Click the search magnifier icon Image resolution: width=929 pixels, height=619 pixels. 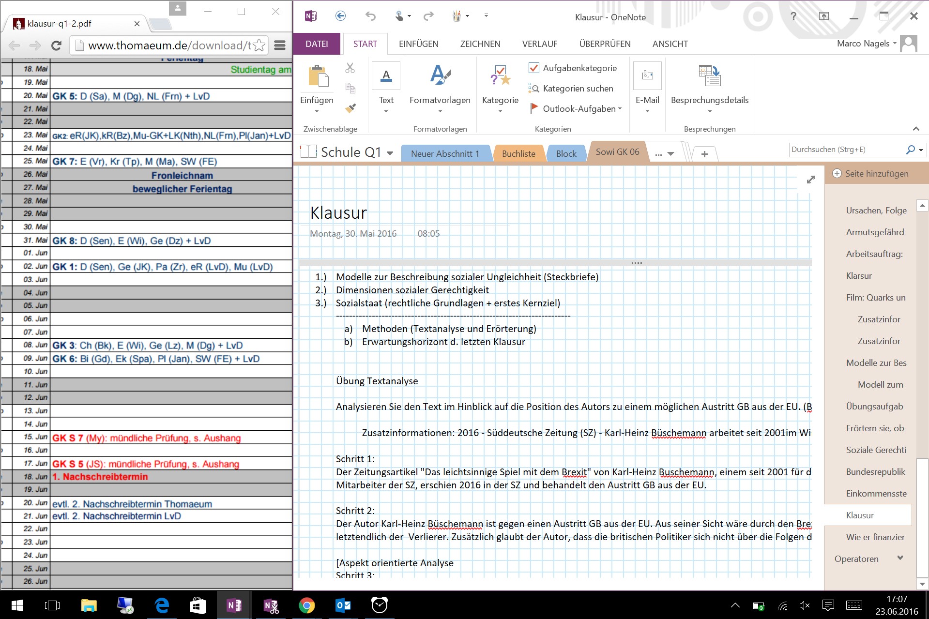tap(910, 150)
